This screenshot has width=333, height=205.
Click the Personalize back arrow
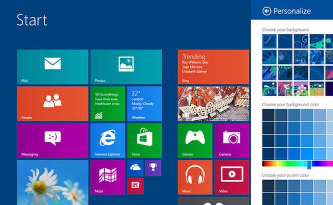tap(267, 11)
